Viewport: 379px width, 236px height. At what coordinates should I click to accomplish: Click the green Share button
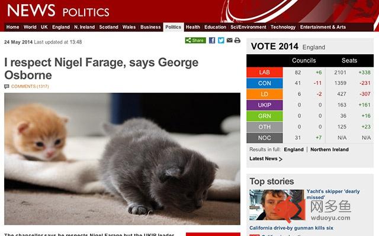point(195,41)
